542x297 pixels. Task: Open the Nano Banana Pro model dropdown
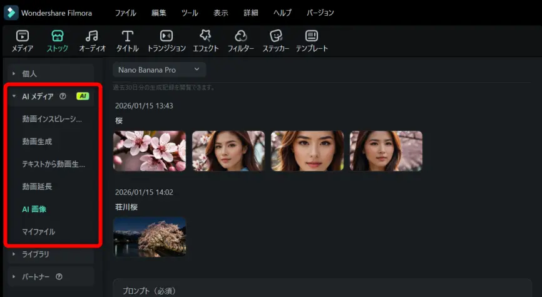coord(160,70)
